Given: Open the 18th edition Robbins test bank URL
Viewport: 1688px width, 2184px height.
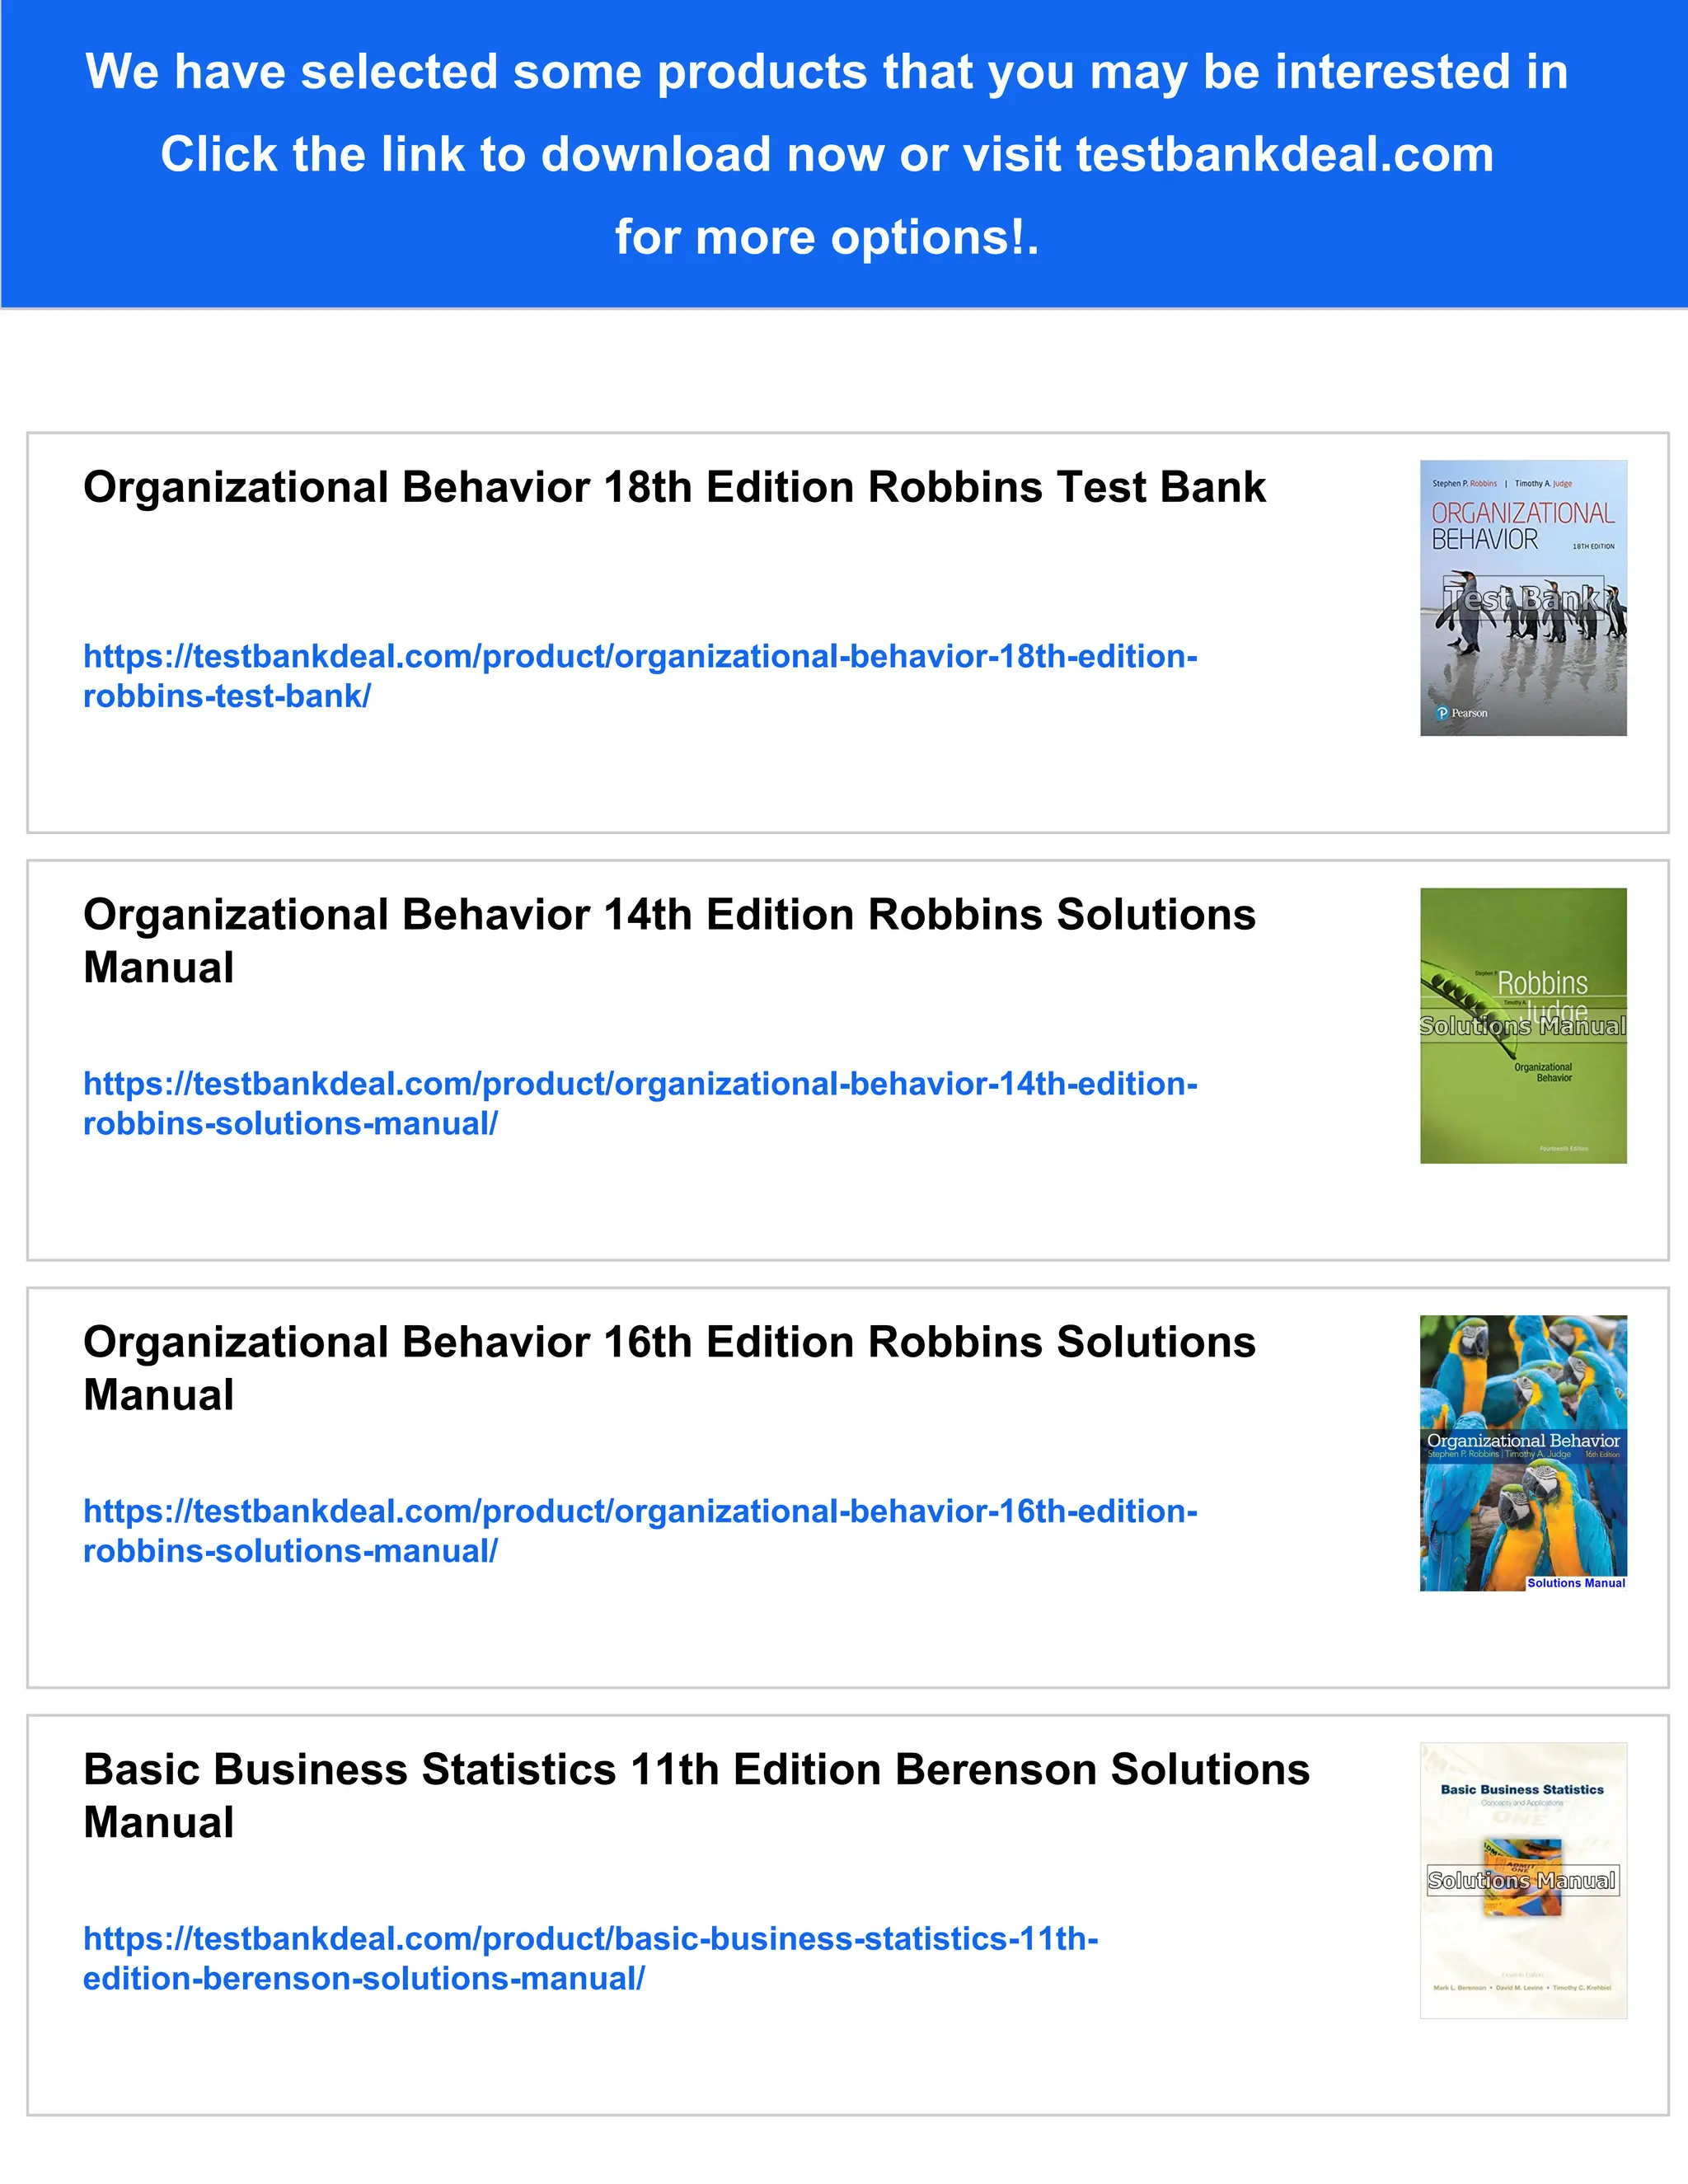Looking at the screenshot, I should (640, 657).
